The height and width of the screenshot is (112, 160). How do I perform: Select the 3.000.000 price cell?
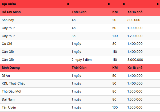tap(135, 60)
